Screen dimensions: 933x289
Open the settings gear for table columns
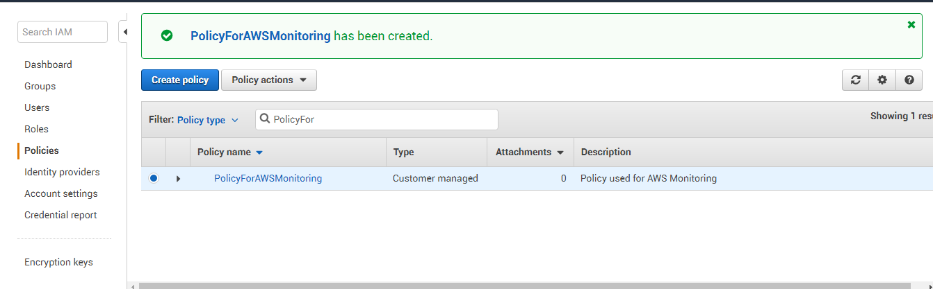click(882, 80)
